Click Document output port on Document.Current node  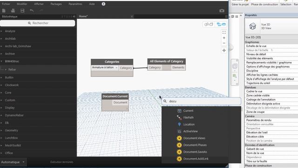coord(120,103)
